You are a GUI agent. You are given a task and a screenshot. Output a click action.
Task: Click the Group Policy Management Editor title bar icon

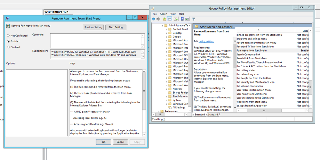coord(153,8)
